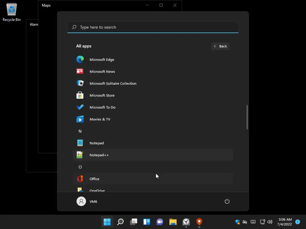Launch Notepad++ icon
Screen dimensions: 306x229
(80, 155)
